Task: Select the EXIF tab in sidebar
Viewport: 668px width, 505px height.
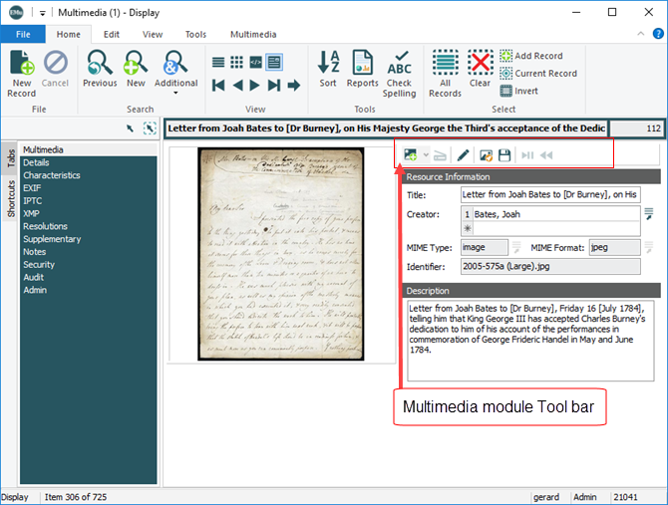Action: [35, 187]
